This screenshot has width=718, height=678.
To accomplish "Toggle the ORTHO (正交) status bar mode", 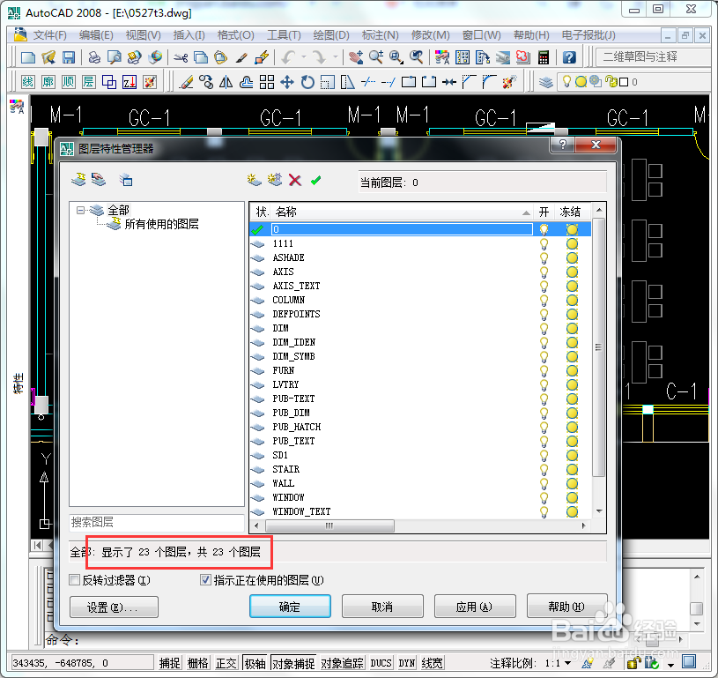I will [226, 663].
